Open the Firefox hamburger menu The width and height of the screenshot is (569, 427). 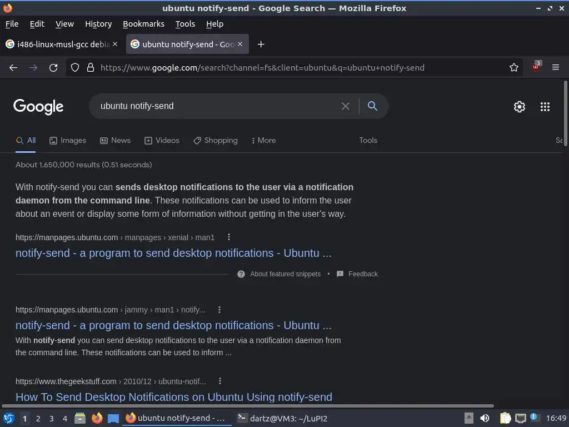tap(556, 67)
